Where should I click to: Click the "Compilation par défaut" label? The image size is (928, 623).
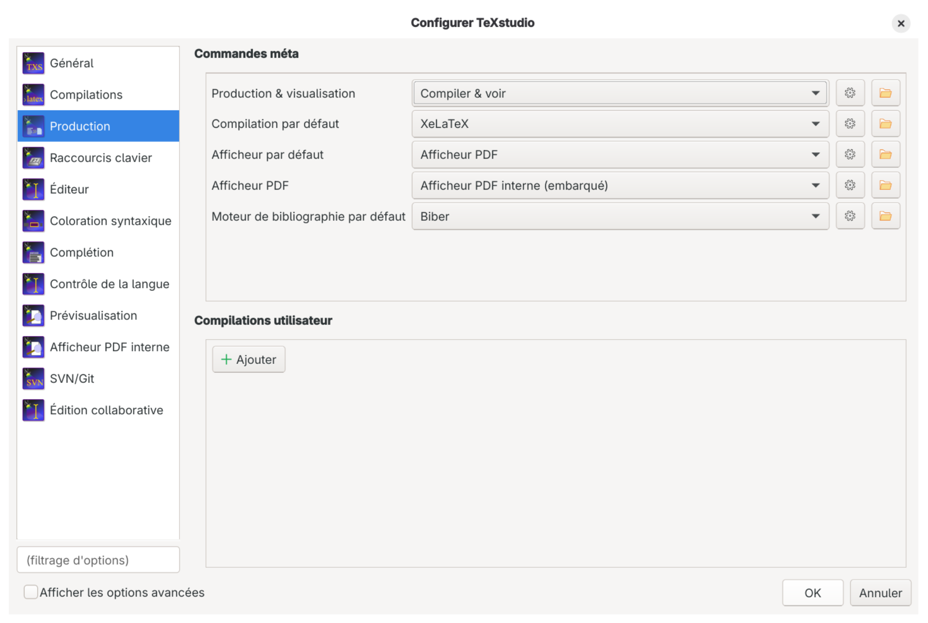point(275,124)
